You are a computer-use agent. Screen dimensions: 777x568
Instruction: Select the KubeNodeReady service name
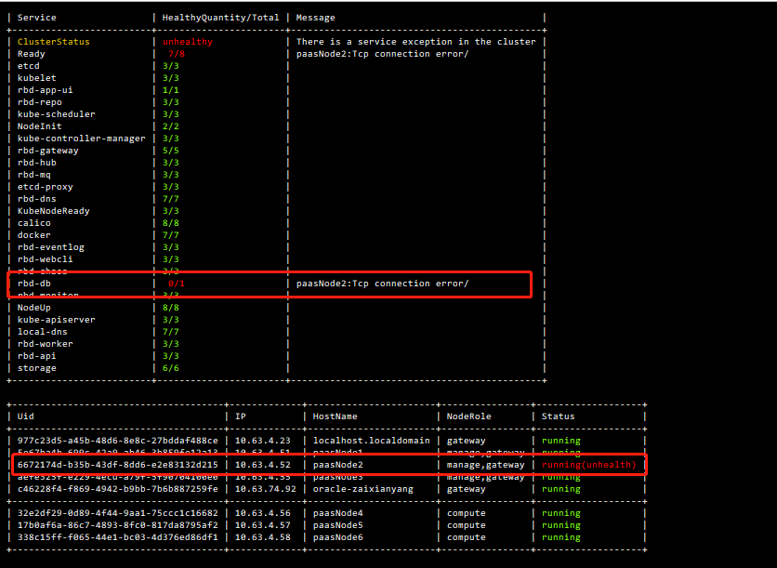[x=54, y=211]
